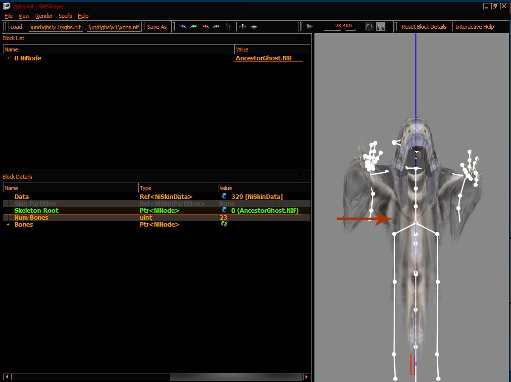Toggle the footprints walk mode icon
Image resolution: width=511 pixels, height=382 pixels.
tap(228, 27)
